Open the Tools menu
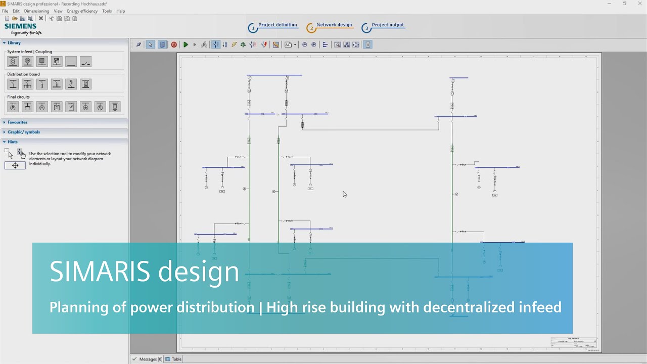Image resolution: width=647 pixels, height=364 pixels. point(107,11)
